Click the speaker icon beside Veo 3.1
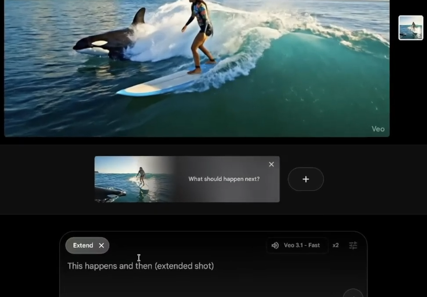Viewport: 427px width, 297px height. (275, 246)
